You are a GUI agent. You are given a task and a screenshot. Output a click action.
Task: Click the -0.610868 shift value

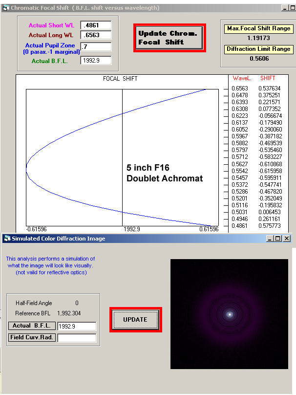point(270,164)
